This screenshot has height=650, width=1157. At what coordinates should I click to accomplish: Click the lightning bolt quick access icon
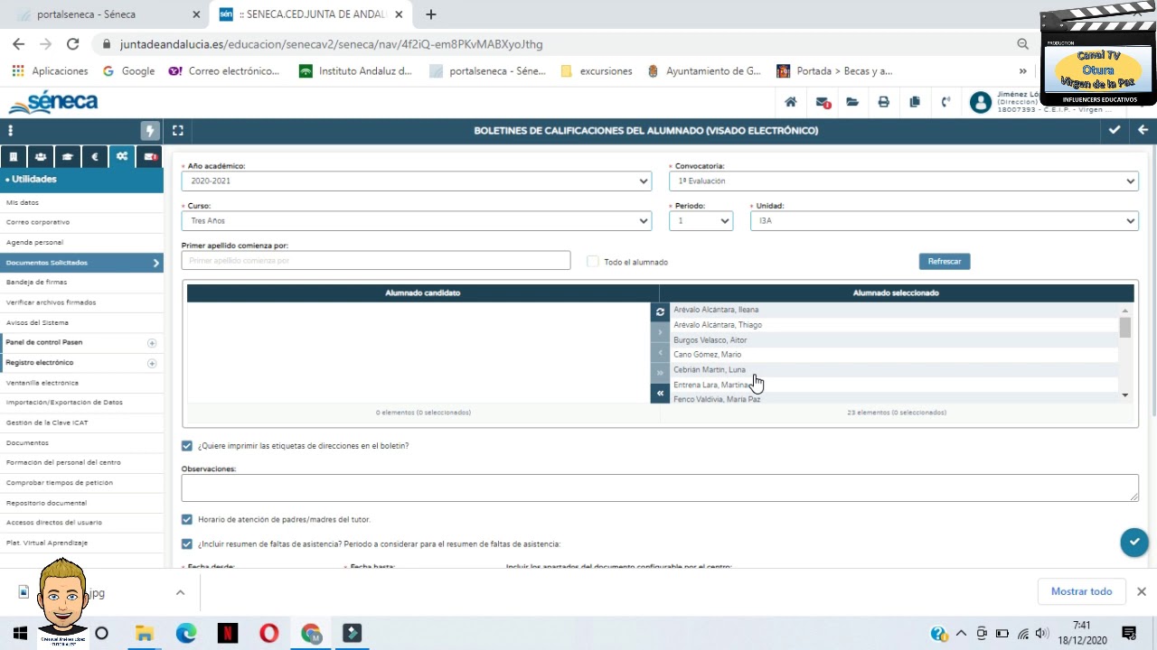[150, 131]
